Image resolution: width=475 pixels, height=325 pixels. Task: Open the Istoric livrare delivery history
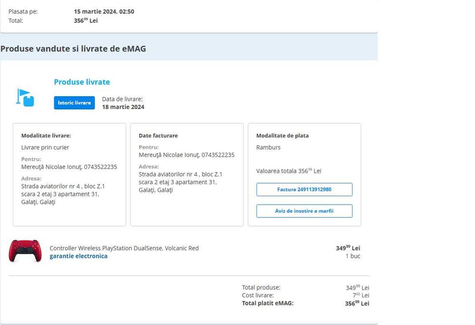(74, 103)
